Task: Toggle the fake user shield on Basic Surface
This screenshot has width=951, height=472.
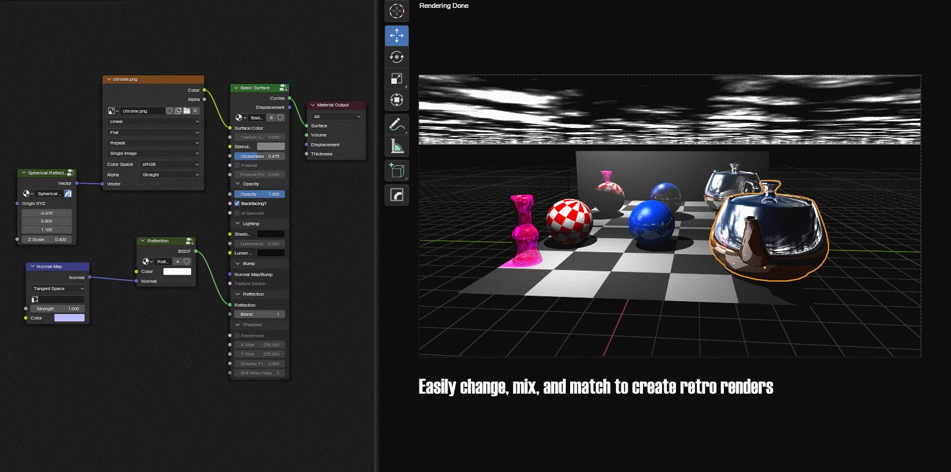Action: 280,118
